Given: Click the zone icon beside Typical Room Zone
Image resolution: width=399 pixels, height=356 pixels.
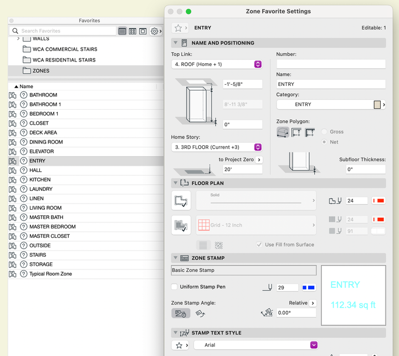Looking at the screenshot, I should (12, 274).
